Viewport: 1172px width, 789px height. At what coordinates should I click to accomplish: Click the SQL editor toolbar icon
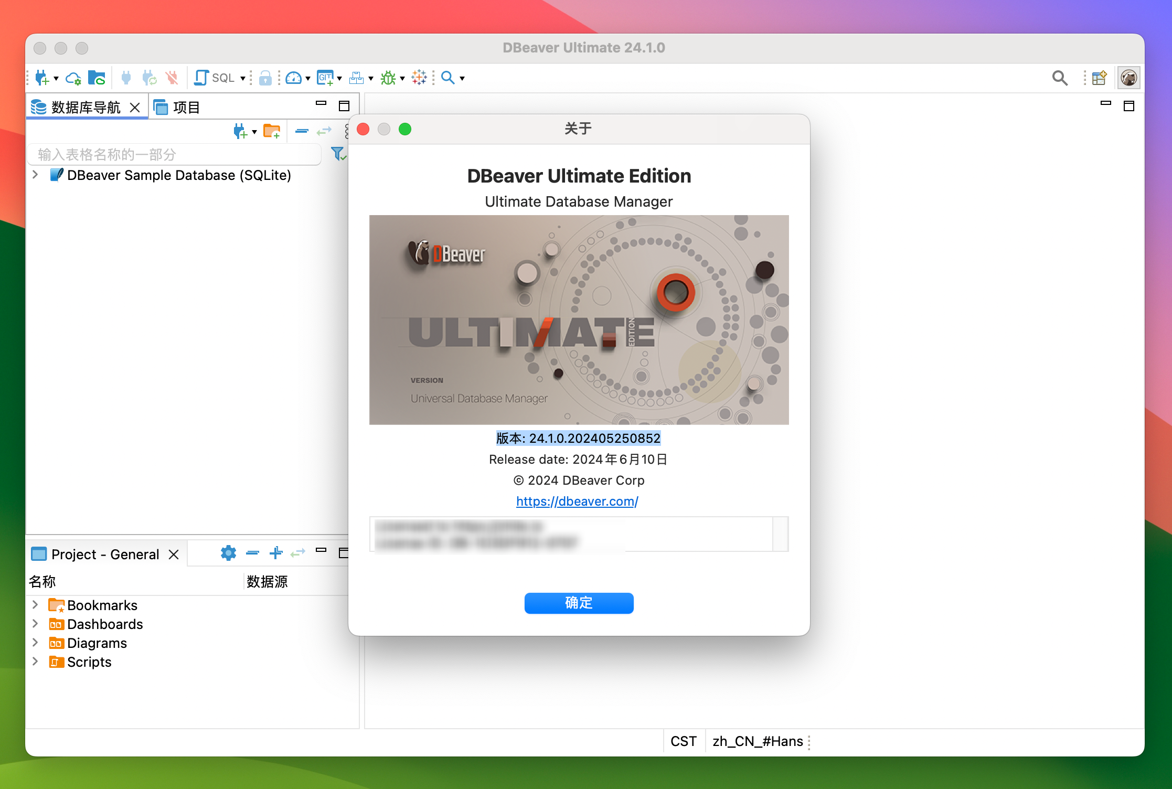(218, 78)
